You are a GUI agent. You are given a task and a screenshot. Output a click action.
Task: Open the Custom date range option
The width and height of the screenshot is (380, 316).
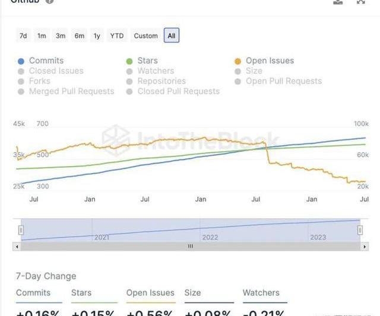pyautogui.click(x=145, y=36)
